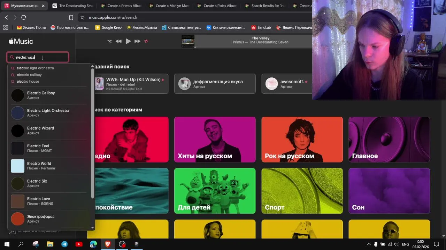Open the Electric Light Orchestra artist result

[x=49, y=113]
